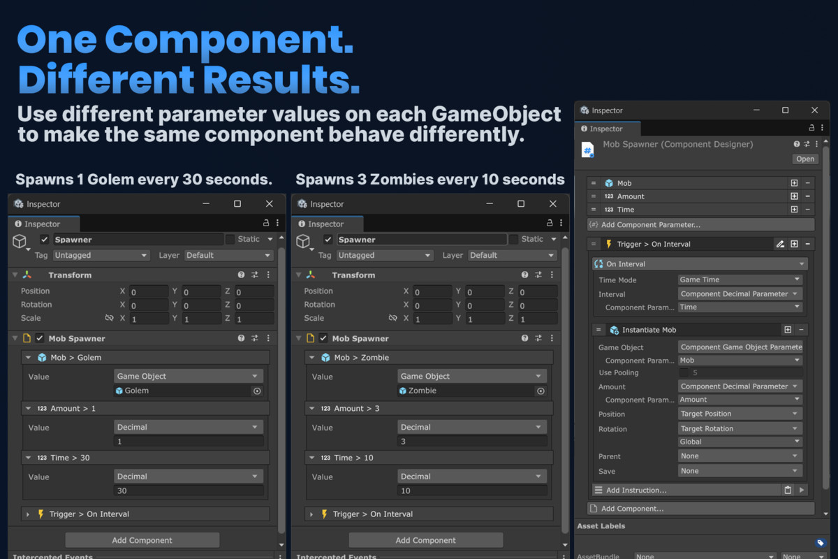Open help icon in Component Designer header
The width and height of the screenshot is (838, 559).
point(797,144)
